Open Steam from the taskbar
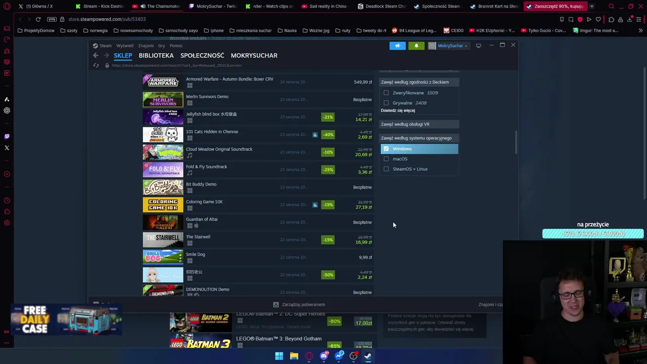This screenshot has height=364, width=647. pos(368,356)
